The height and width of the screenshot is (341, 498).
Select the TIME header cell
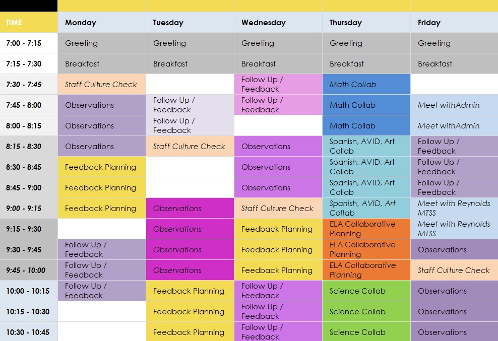pyautogui.click(x=29, y=22)
